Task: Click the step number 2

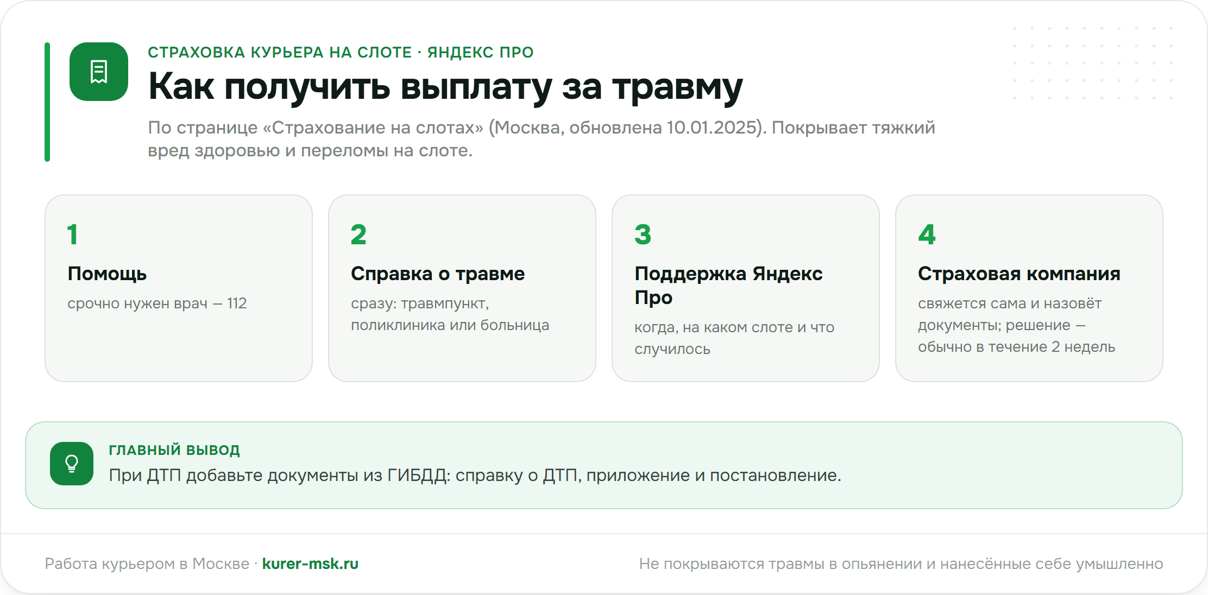Action: coord(358,235)
